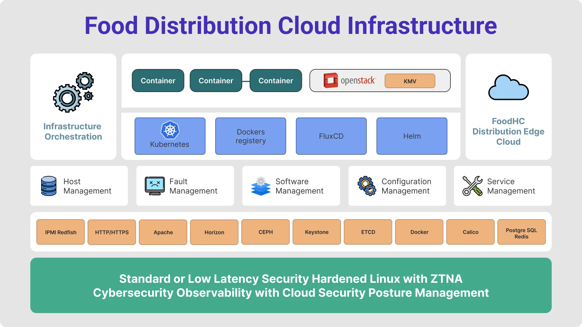Click the gears Infrastructure Orchestration icon
The image size is (582, 327).
(x=73, y=92)
